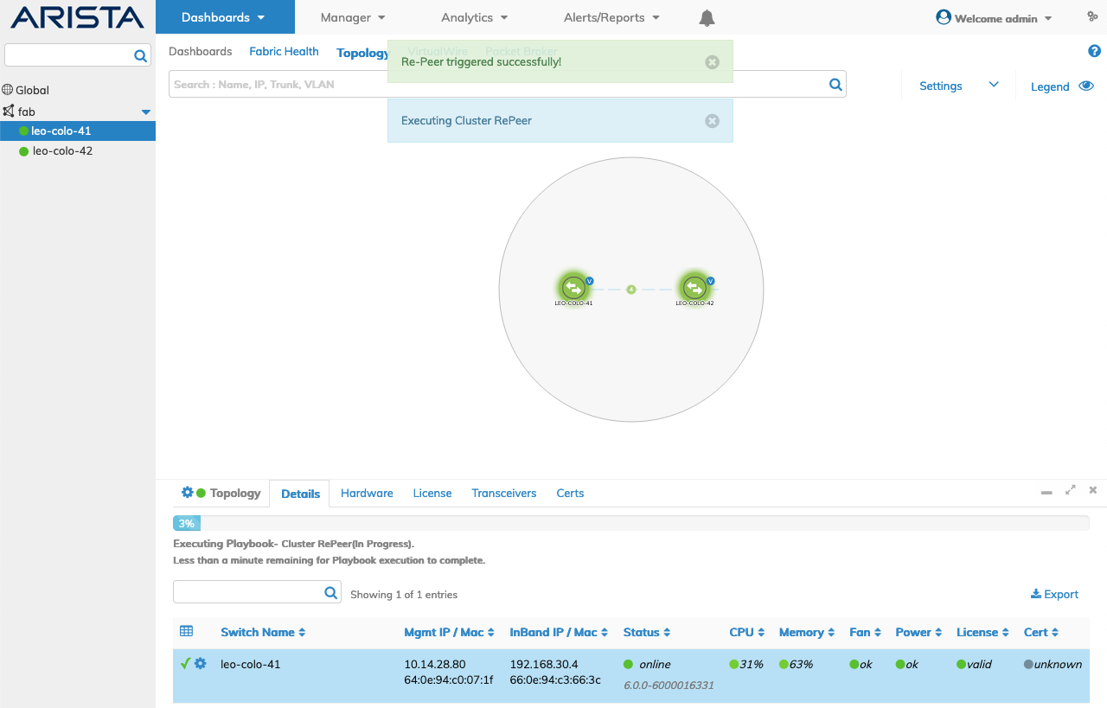Select Global in sidebar tree
The image size is (1107, 708).
(x=32, y=90)
